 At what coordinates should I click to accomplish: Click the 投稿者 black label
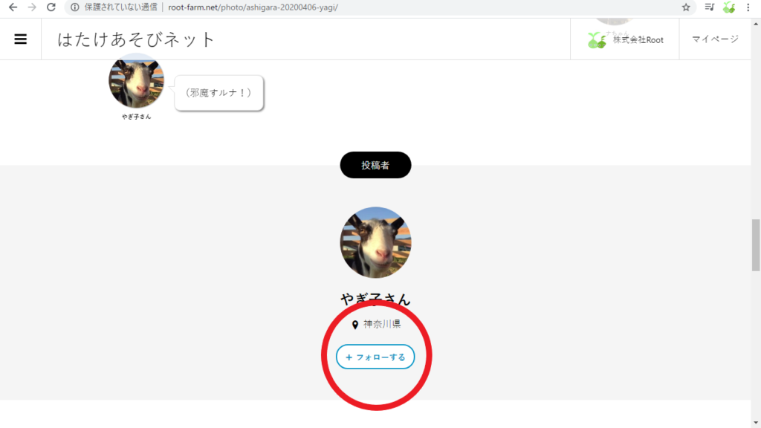[x=375, y=165]
